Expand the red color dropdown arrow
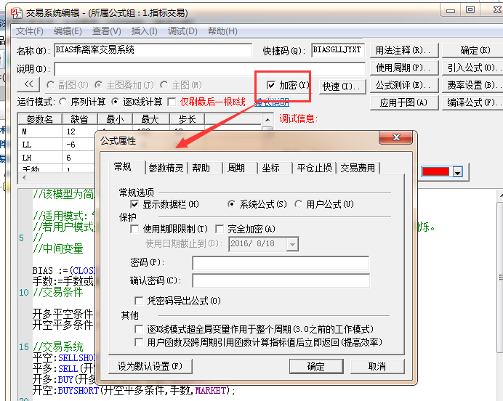The width and height of the screenshot is (503, 401). [x=457, y=172]
